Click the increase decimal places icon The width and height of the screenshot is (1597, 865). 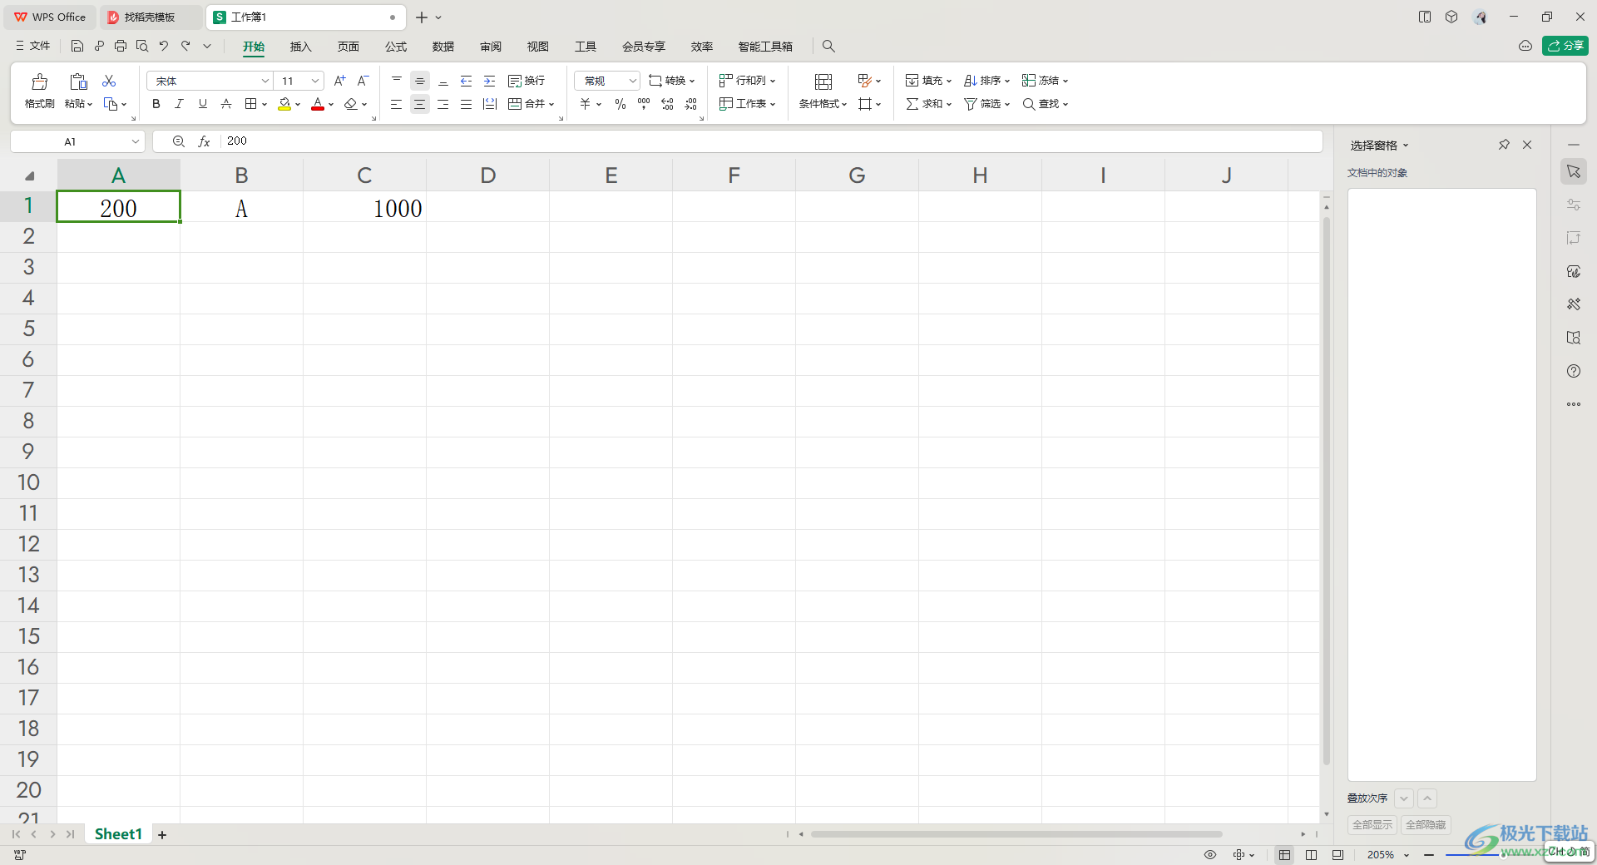[667, 104]
